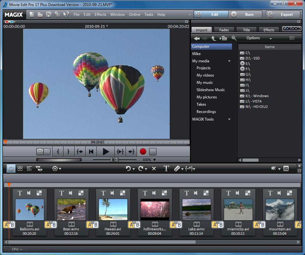
Task: Open transition A/B between Balloons and Bear
Action: click(51, 225)
